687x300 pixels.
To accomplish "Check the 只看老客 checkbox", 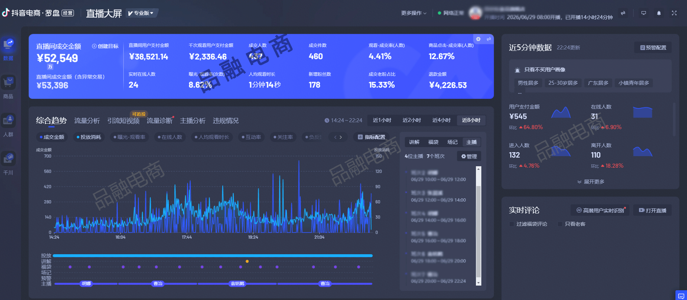I will (560, 224).
